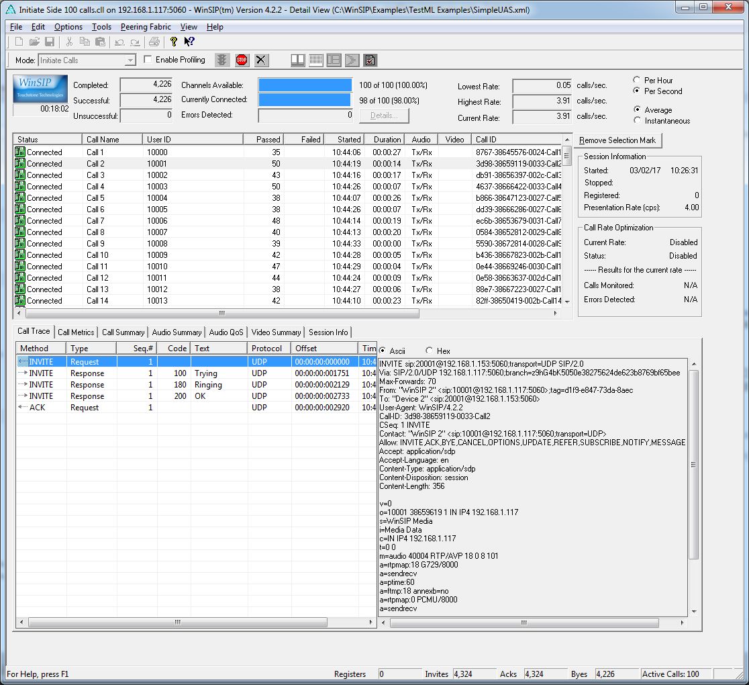This screenshot has height=685, width=749.
Task: Click the Remove Selection Mark button
Action: (617, 140)
